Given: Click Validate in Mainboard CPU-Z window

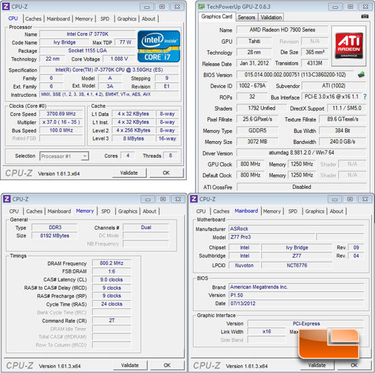Looking at the screenshot, I should coord(317,365).
